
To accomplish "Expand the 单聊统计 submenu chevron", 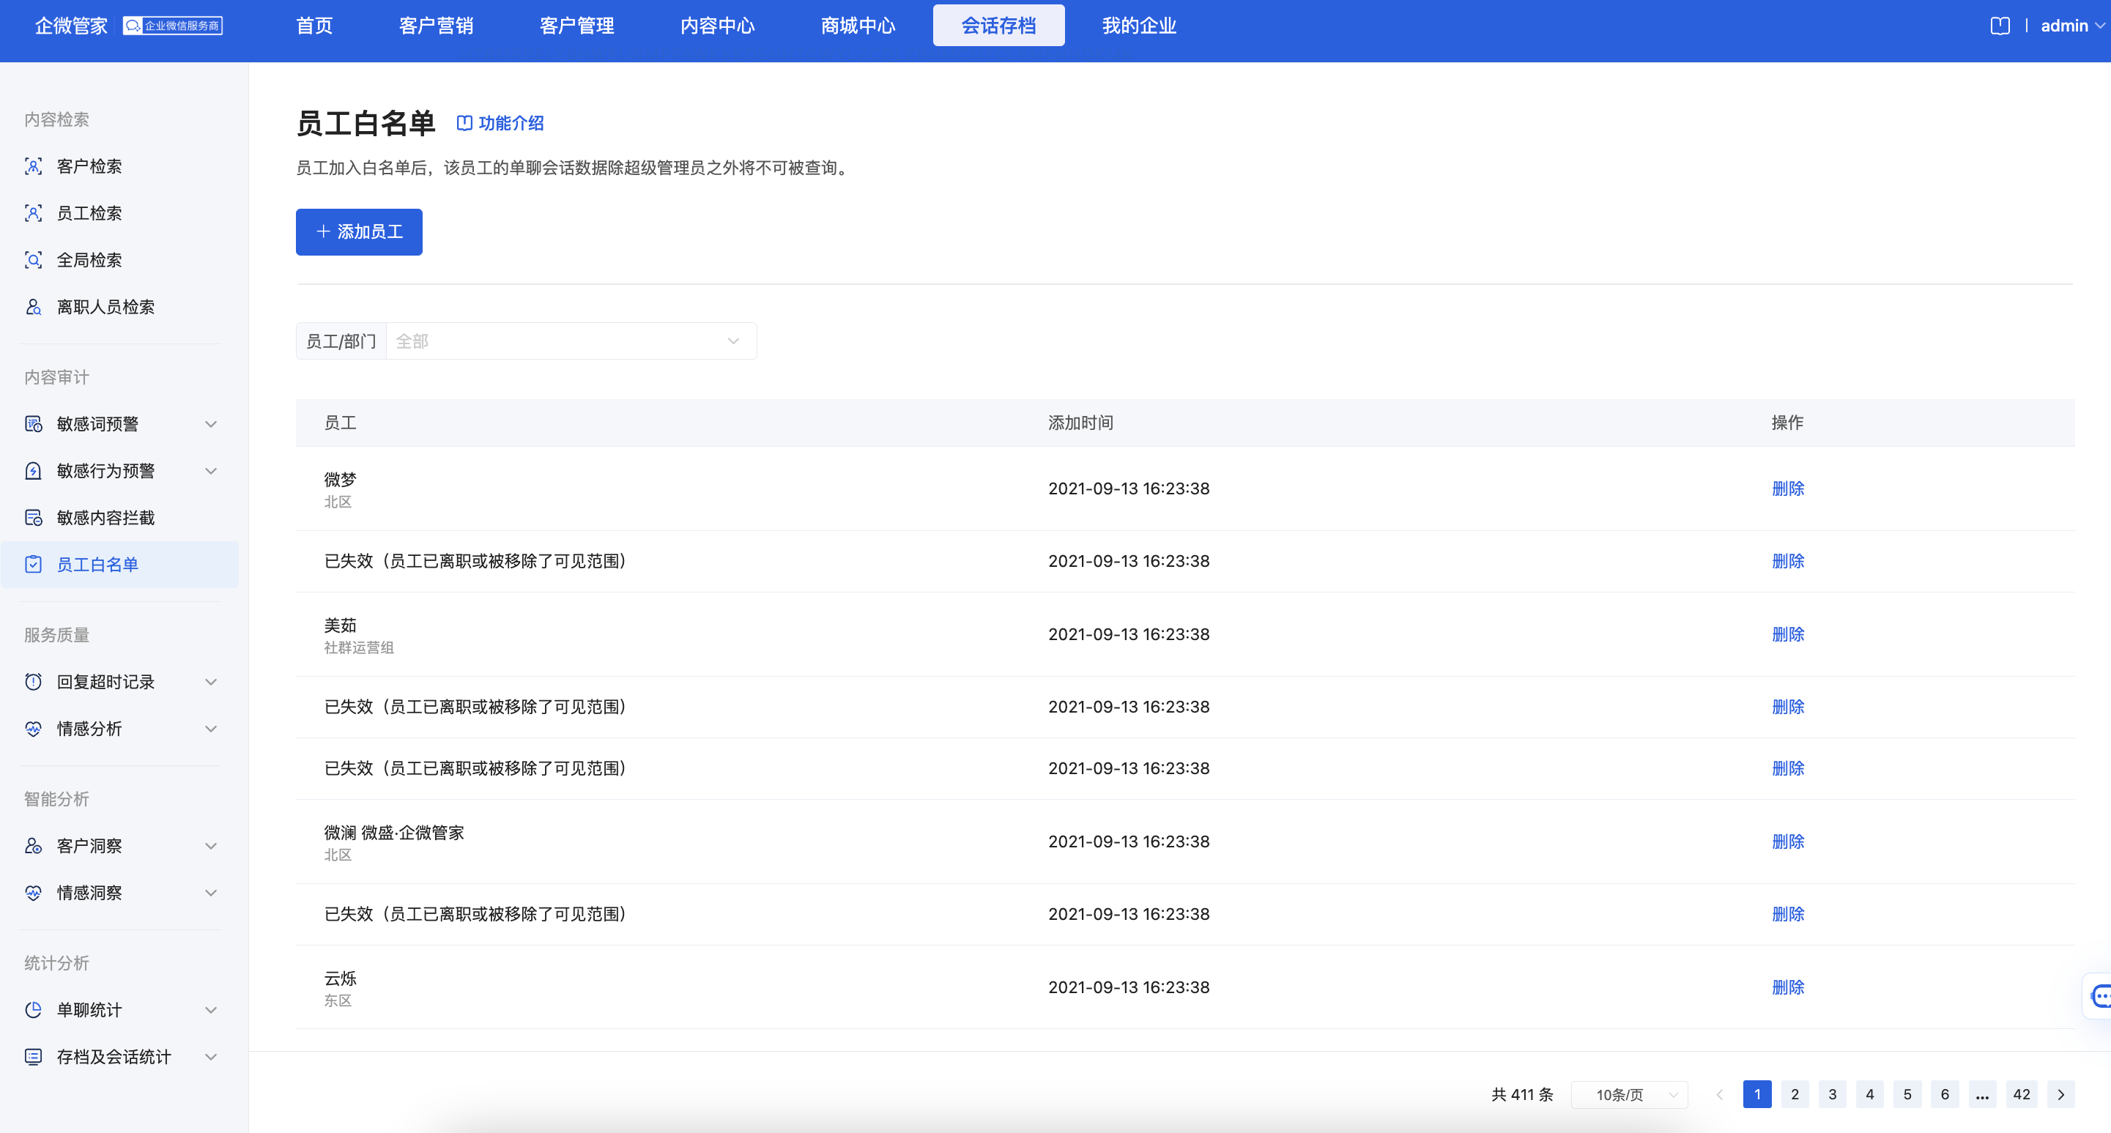I will point(211,1009).
